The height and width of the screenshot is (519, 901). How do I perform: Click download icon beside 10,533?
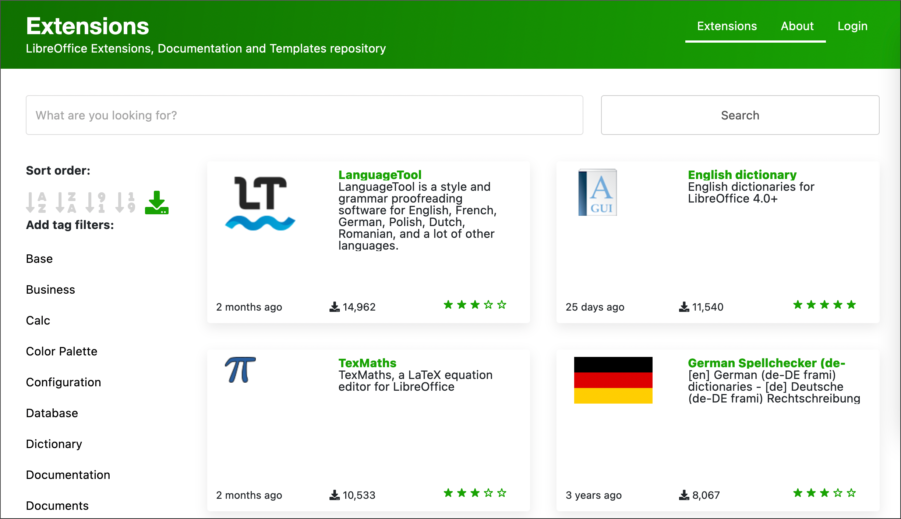pos(335,495)
